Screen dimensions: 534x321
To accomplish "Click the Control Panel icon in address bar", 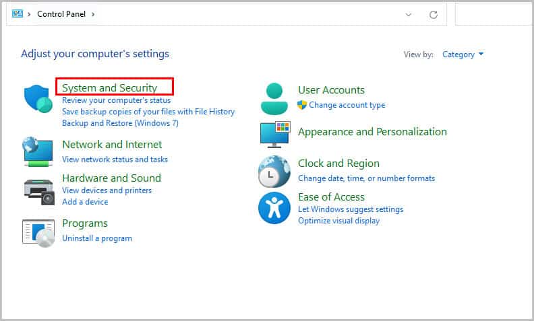I will (18, 13).
